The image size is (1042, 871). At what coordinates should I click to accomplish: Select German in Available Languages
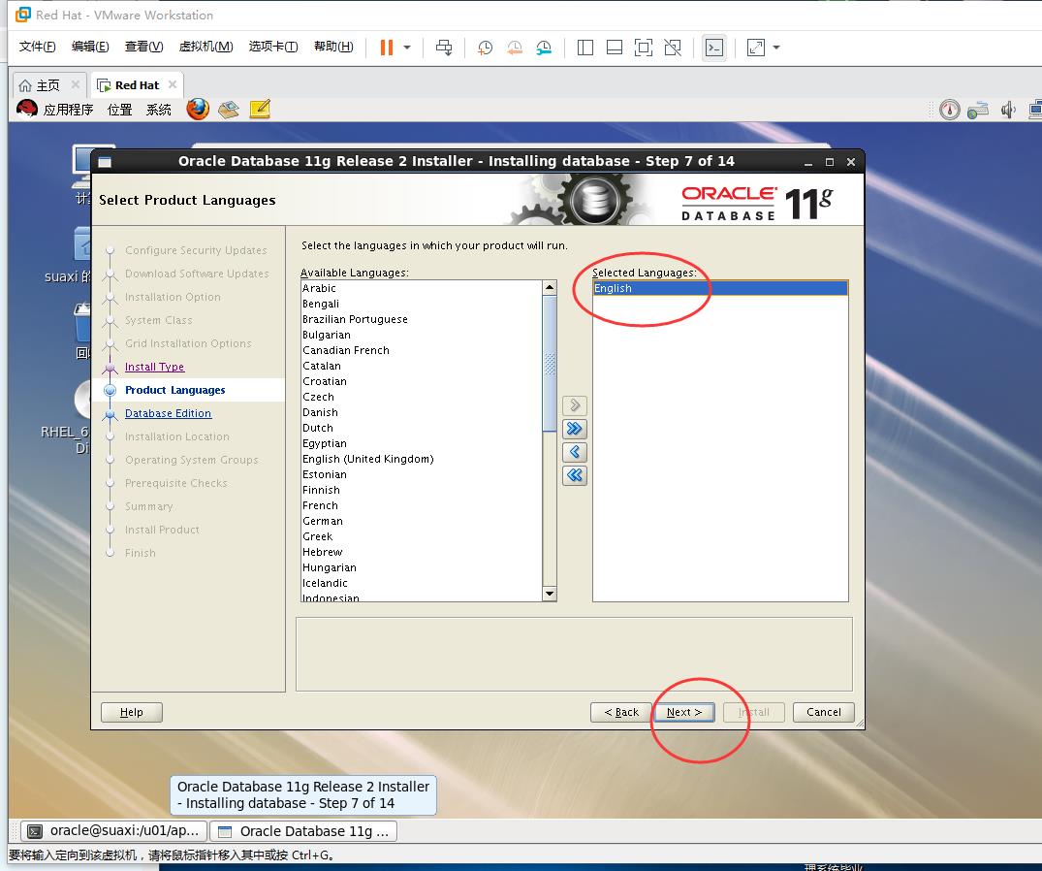pos(422,521)
